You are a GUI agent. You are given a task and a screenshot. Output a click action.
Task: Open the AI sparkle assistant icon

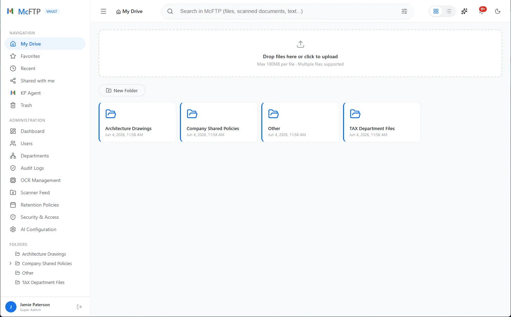464,11
